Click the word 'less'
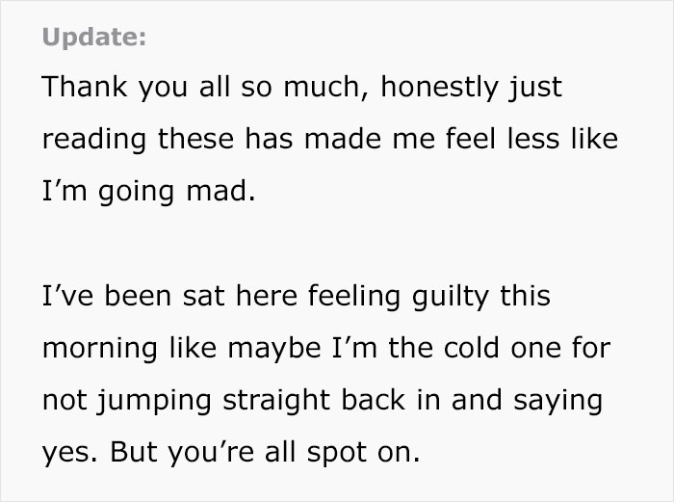Screen dimensions: 674x502 (x=533, y=139)
